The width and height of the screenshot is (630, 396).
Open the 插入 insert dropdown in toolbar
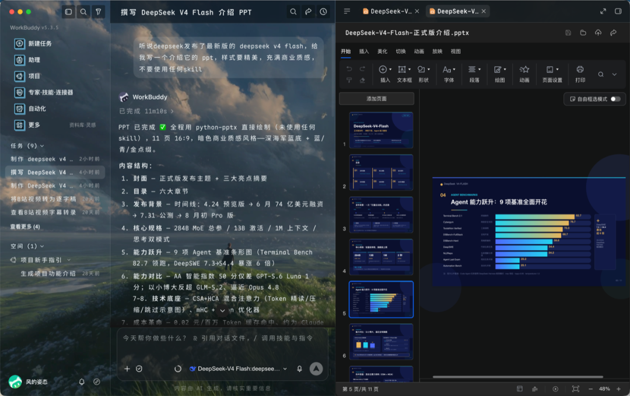(386, 74)
